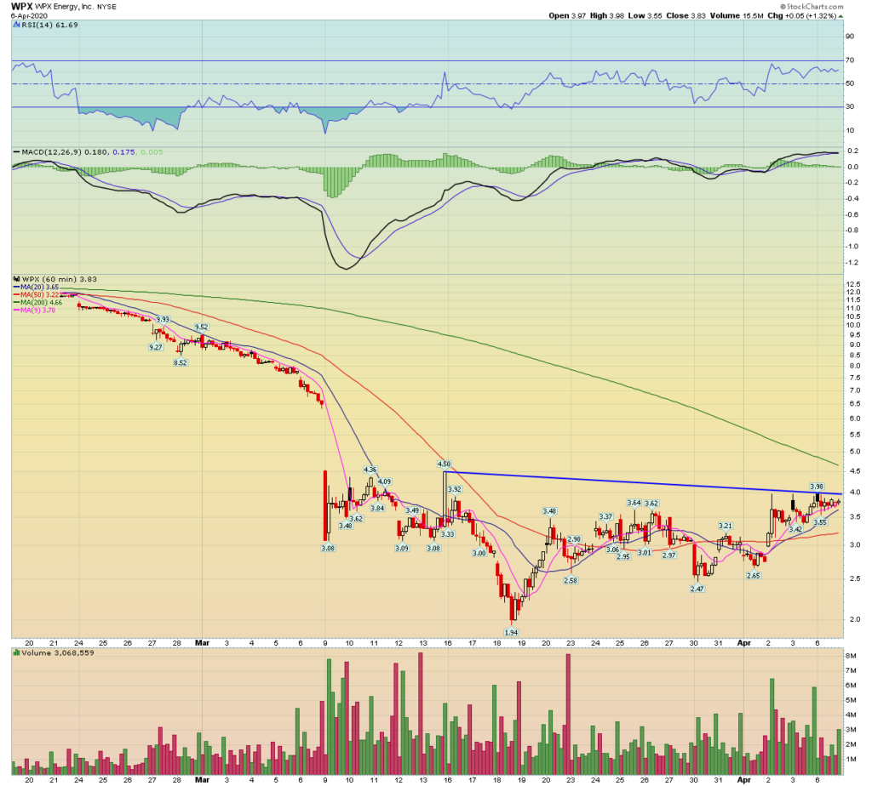This screenshot has width=872, height=786.
Task: Click the histogram icon next to Volume 3,068,559
Action: pyautogui.click(x=16, y=653)
